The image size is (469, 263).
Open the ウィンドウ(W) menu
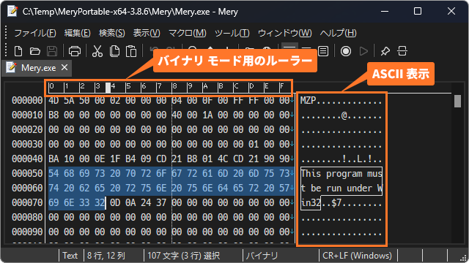coord(285,33)
